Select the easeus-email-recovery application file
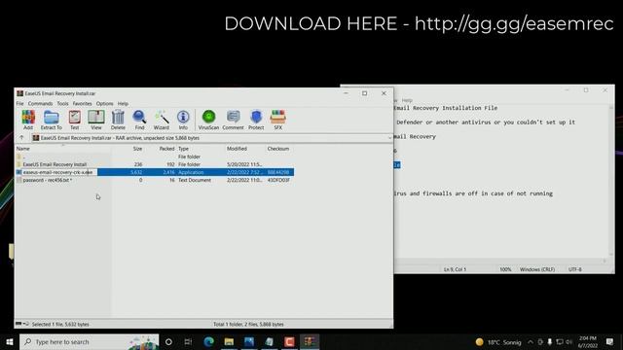This screenshot has width=623, height=350. tap(155, 172)
